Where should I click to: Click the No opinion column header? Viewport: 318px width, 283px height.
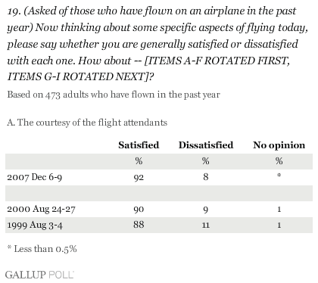click(279, 145)
